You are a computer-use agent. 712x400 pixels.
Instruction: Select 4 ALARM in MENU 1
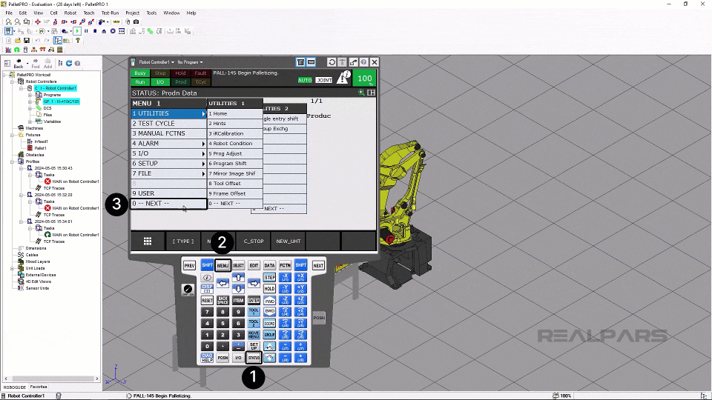pyautogui.click(x=168, y=143)
